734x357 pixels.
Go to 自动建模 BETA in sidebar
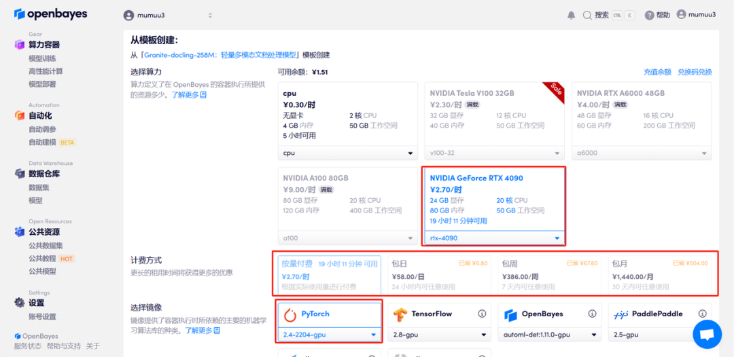point(52,142)
